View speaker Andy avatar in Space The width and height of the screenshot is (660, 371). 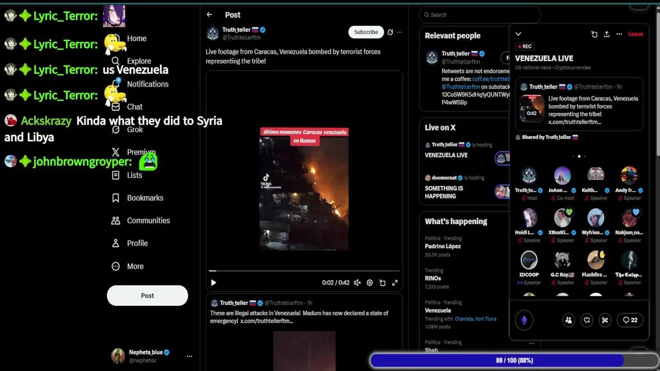(x=629, y=176)
